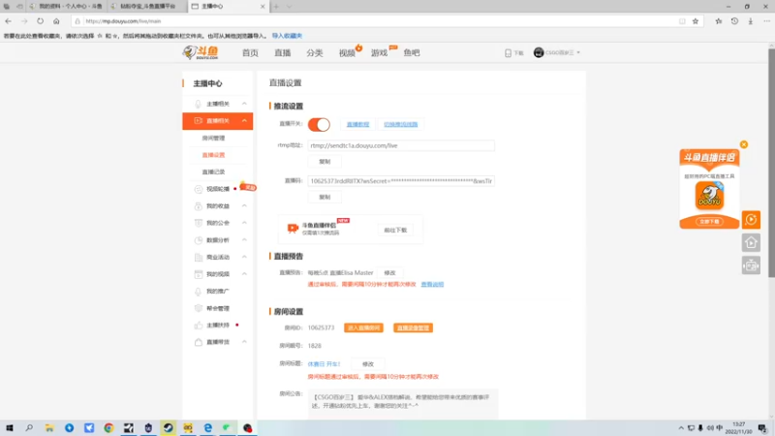Click the orange button right of 进入直播房间
Viewport: 775px width, 436px height.
click(x=414, y=327)
